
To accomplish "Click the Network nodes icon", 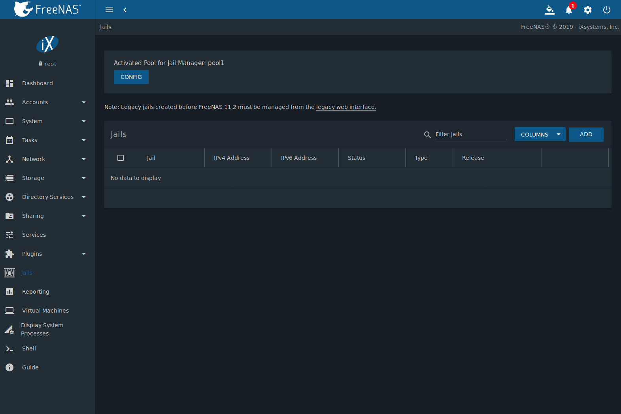I will pyautogui.click(x=9, y=159).
